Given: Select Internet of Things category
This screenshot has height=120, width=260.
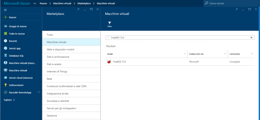Looking at the screenshot, I should (71, 71).
